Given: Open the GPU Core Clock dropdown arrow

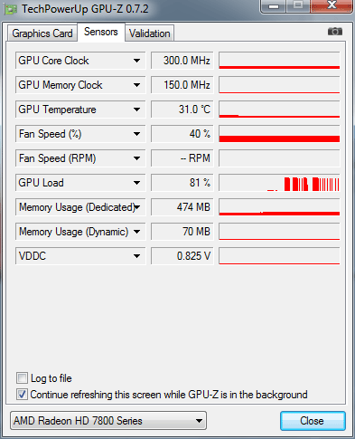Looking at the screenshot, I should tap(137, 61).
